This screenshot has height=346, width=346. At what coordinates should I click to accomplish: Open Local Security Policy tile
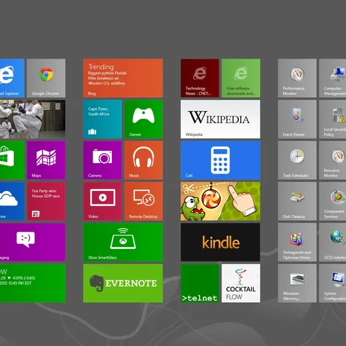[x=333, y=119]
